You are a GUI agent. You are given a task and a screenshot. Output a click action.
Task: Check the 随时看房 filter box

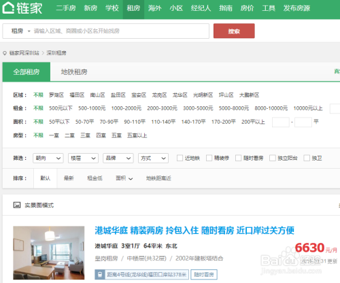(x=238, y=158)
